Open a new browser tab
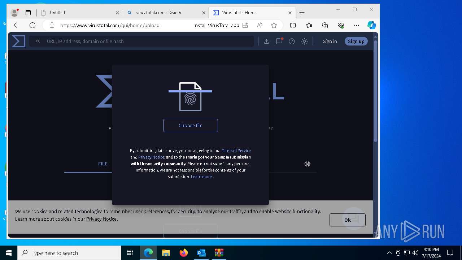462x260 pixels. coord(302,13)
